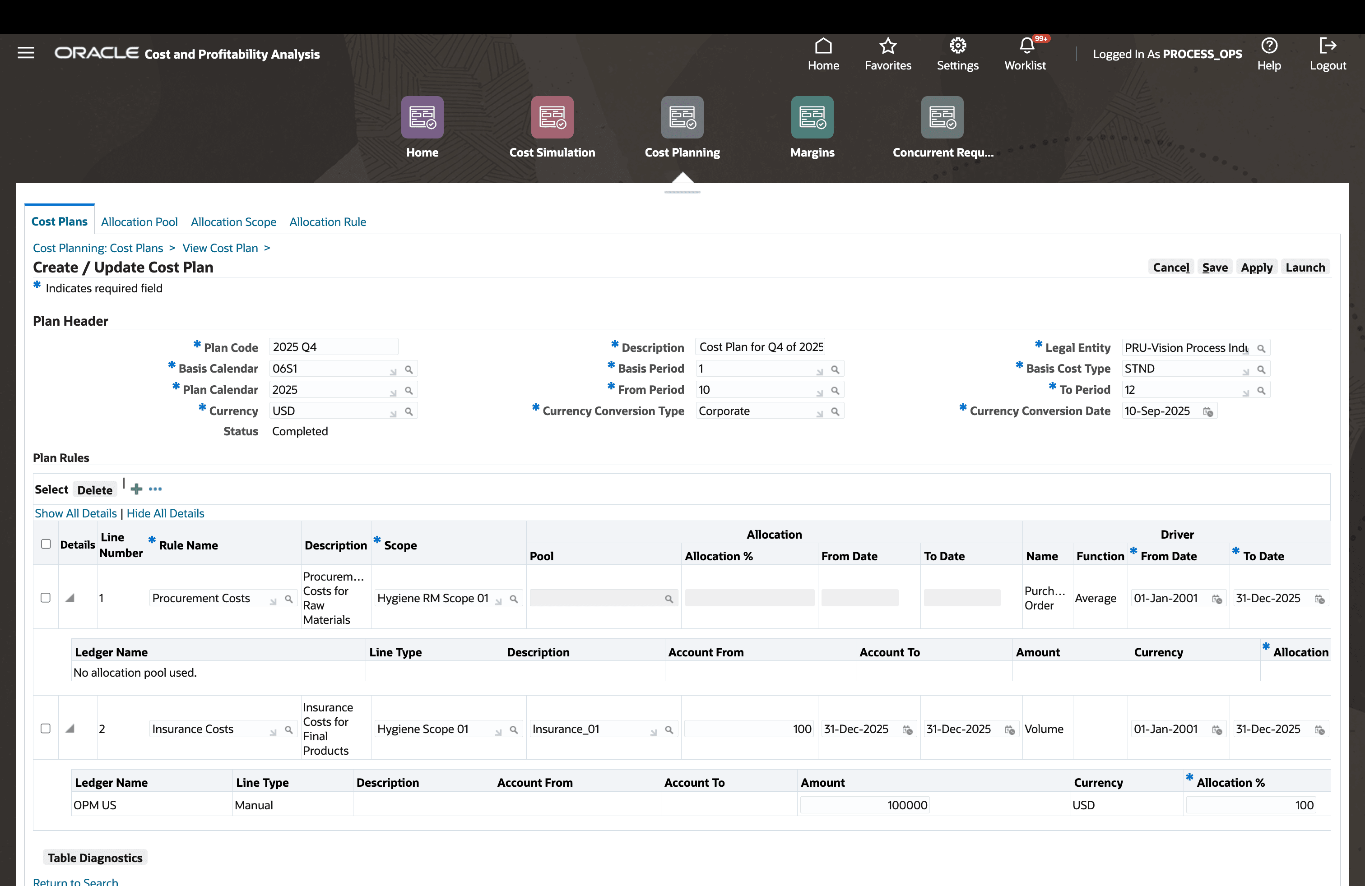Image resolution: width=1365 pixels, height=886 pixels.
Task: Switch to the Allocation Rule tab
Action: pos(328,222)
